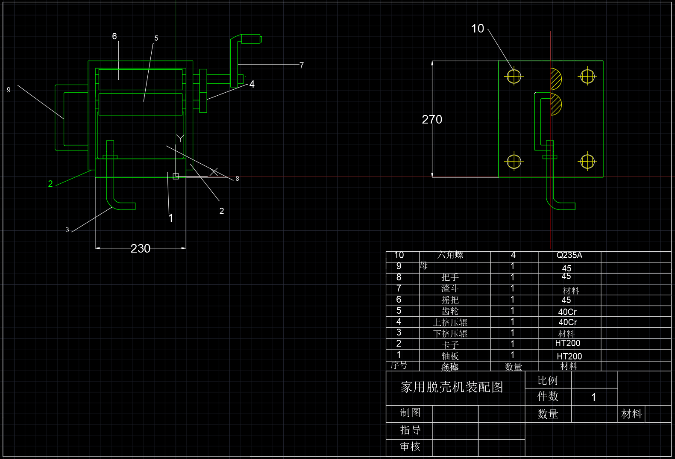The height and width of the screenshot is (459, 675).
Task: Select the top-left bolt hole circle
Action: tap(514, 77)
